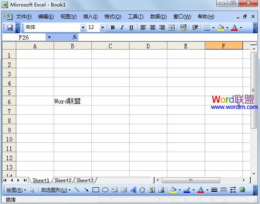260x204 pixels.
Task: Click the Indent icon
Action: pyautogui.click(x=195, y=28)
